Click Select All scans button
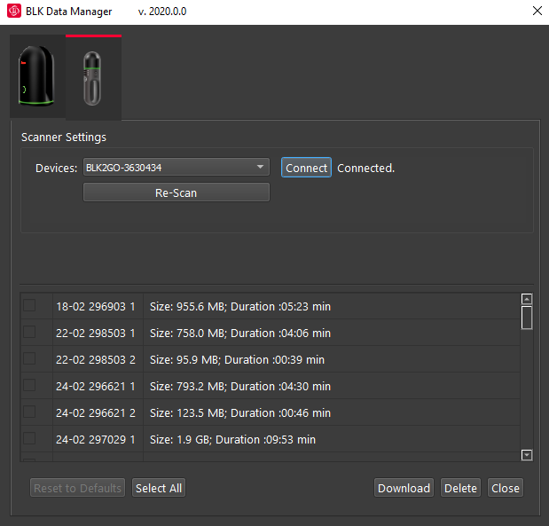 coord(159,489)
